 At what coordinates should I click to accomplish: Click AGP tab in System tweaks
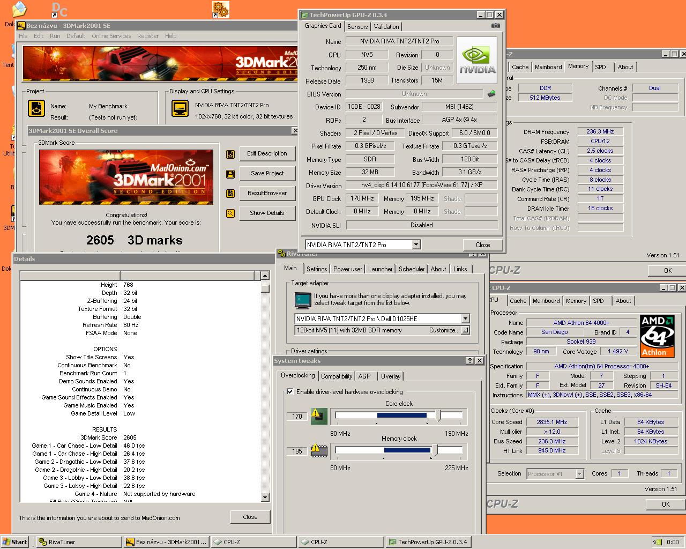coord(364,376)
